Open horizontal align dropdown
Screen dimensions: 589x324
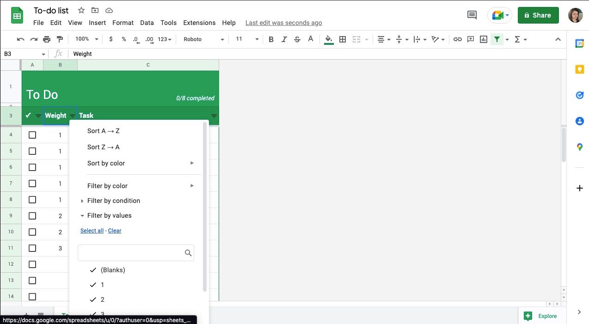384,39
